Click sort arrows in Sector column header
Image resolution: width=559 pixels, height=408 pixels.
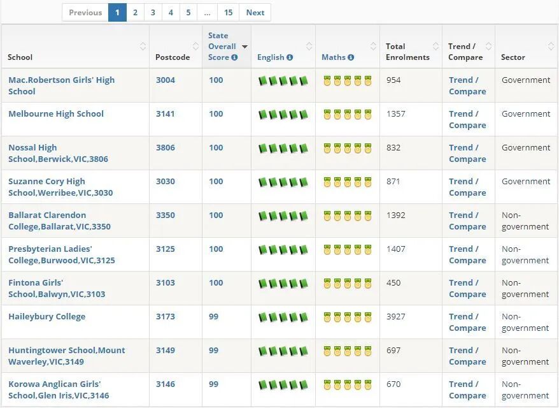click(x=551, y=46)
